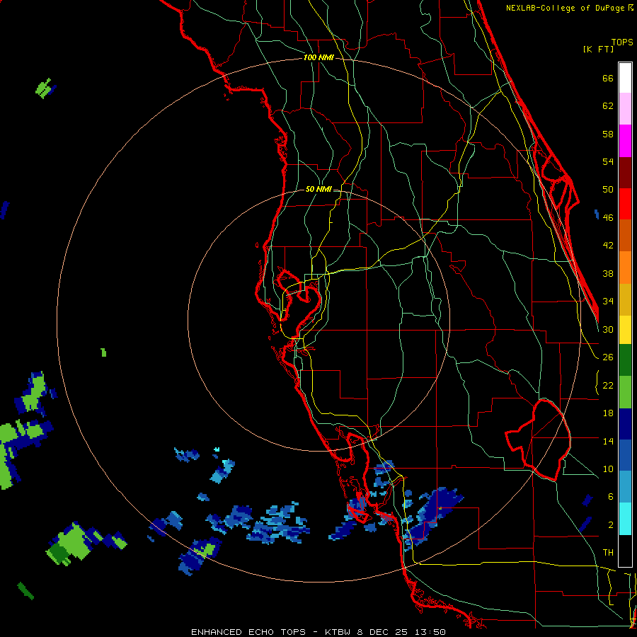The image size is (637, 637).
Task: Click the [K FT] units label
Action: (x=598, y=50)
